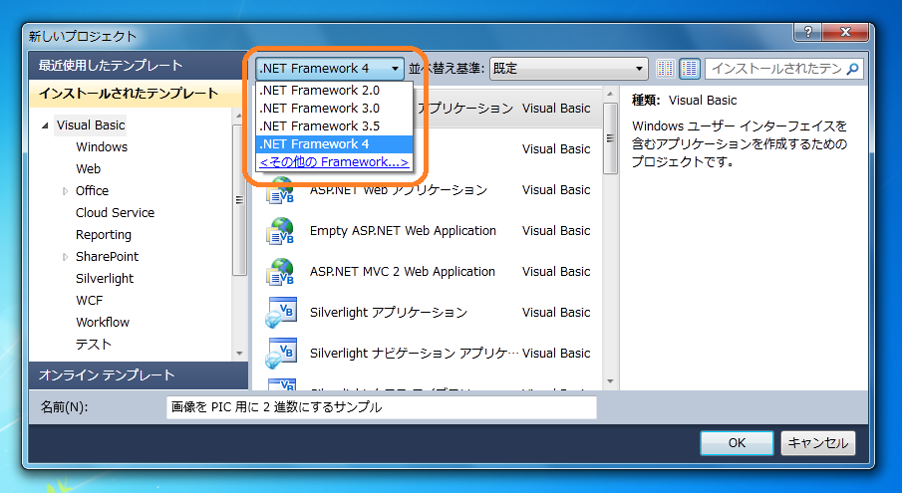The width and height of the screenshot is (902, 493).
Task: Select highlighted .NET Framework 4 list entry
Action: 334,143
